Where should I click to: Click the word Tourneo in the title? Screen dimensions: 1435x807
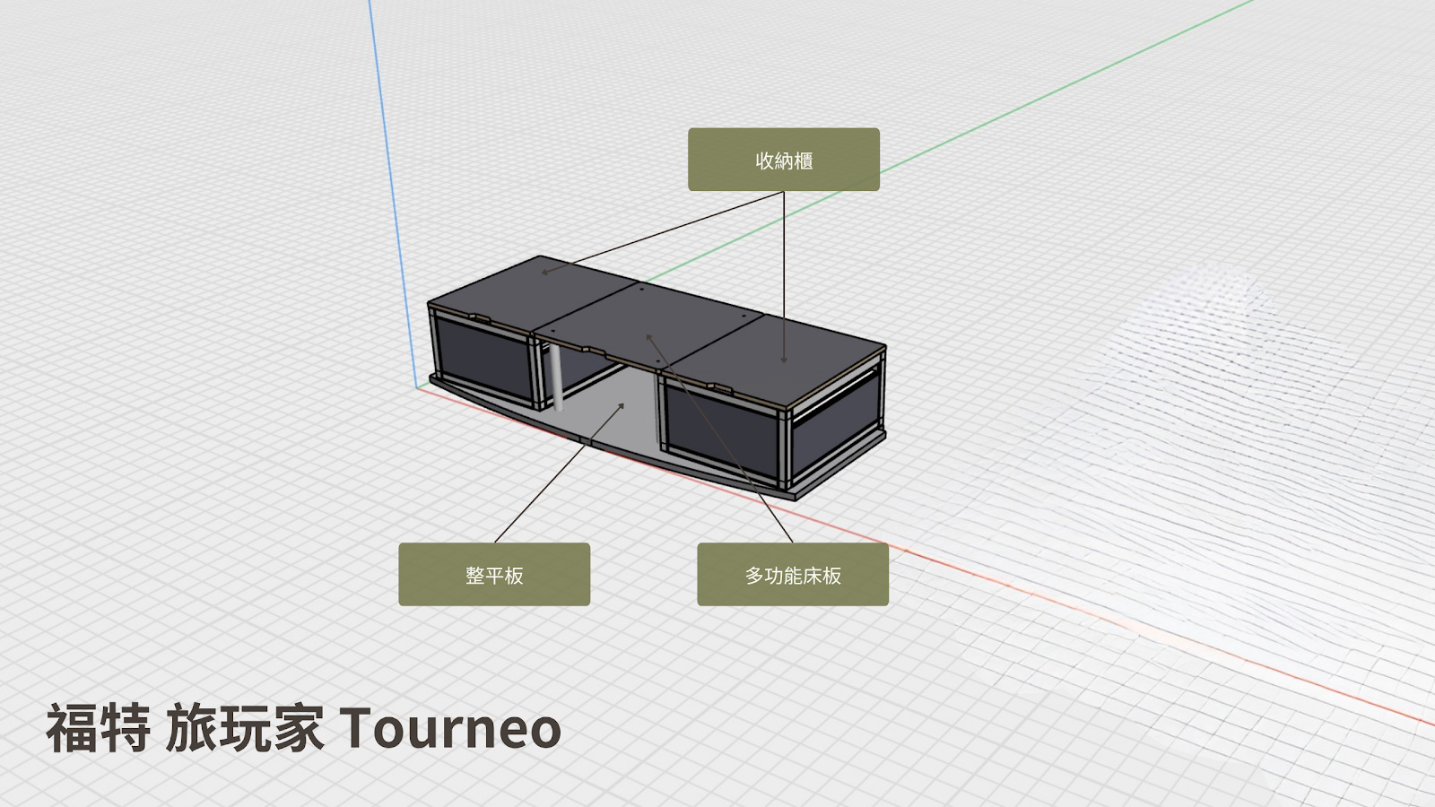click(x=450, y=727)
